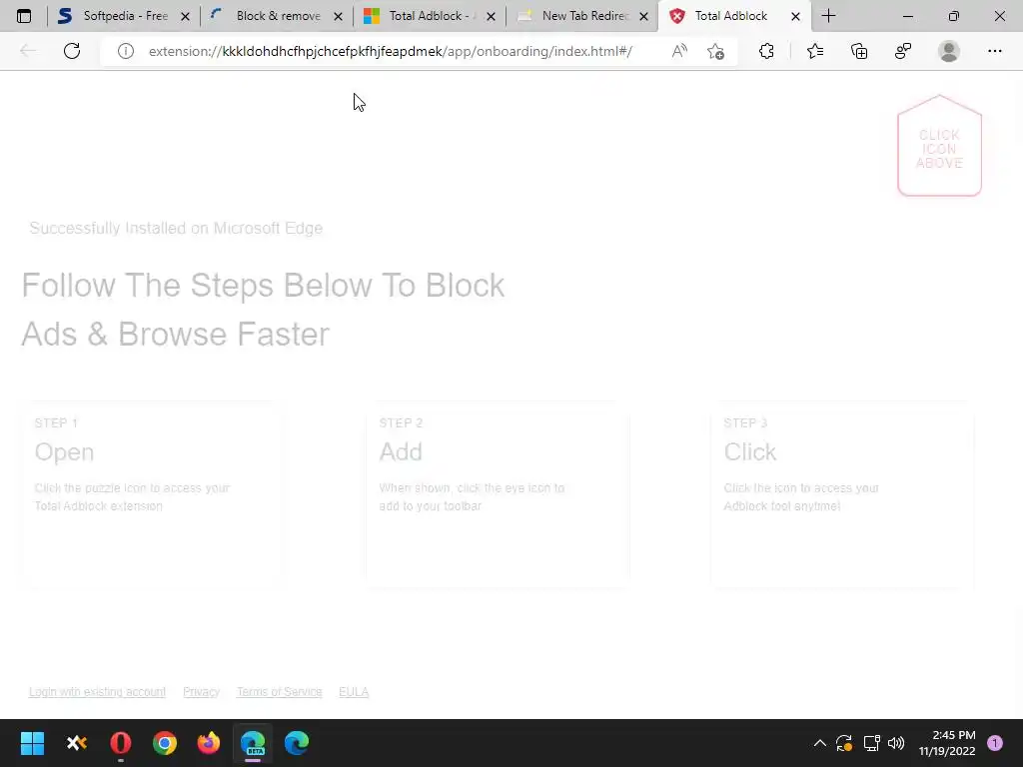
Task: Launch Microsoft Edge from the taskbar
Action: [297, 743]
